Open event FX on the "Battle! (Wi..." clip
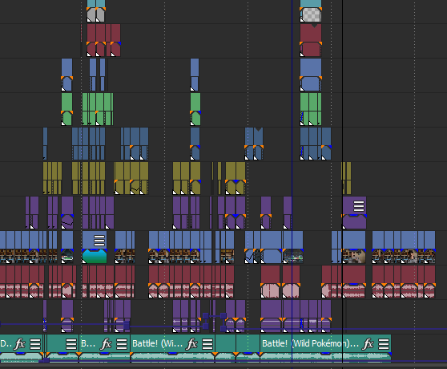 coord(191,344)
